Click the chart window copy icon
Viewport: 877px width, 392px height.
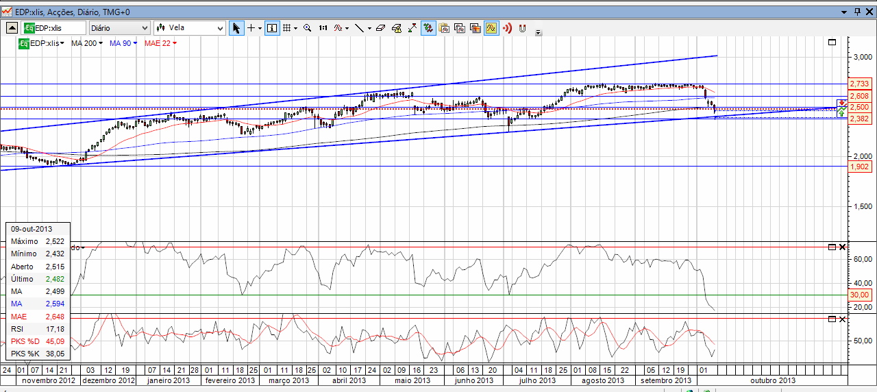point(460,28)
